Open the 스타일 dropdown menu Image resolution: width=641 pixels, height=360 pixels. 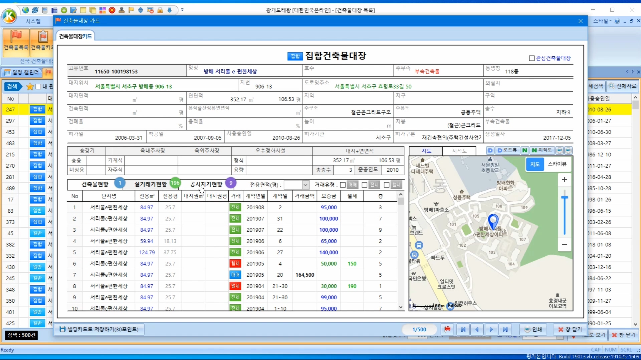coord(602,21)
